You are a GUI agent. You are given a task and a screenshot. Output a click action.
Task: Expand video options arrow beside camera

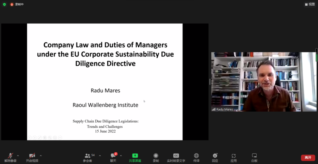point(41,155)
